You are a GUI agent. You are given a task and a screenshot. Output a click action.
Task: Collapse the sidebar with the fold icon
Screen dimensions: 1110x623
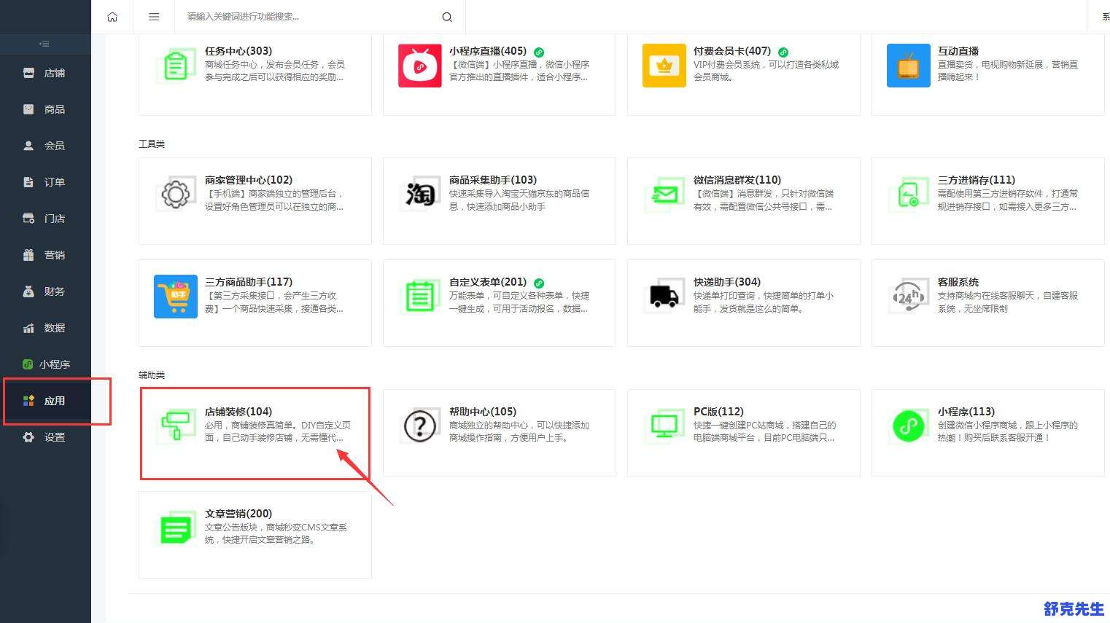coord(44,44)
